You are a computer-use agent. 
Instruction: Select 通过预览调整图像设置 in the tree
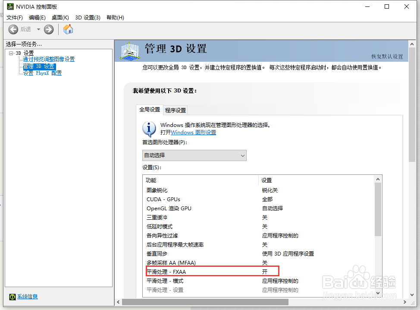[49, 59]
